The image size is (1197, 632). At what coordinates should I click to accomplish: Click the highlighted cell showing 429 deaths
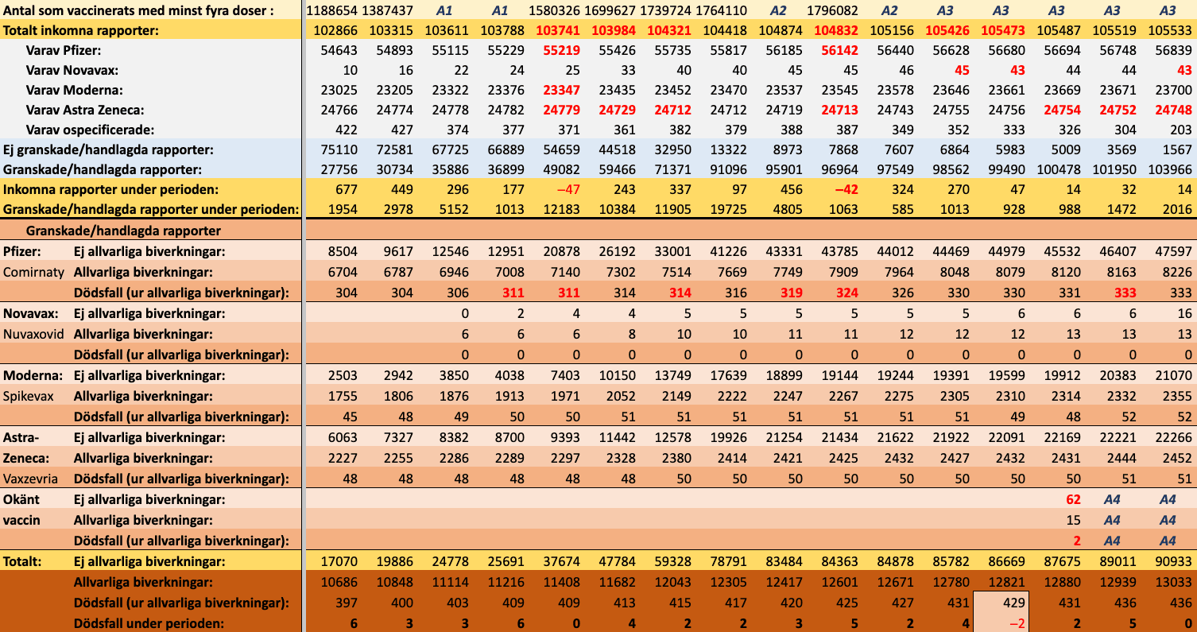[x=1001, y=601]
